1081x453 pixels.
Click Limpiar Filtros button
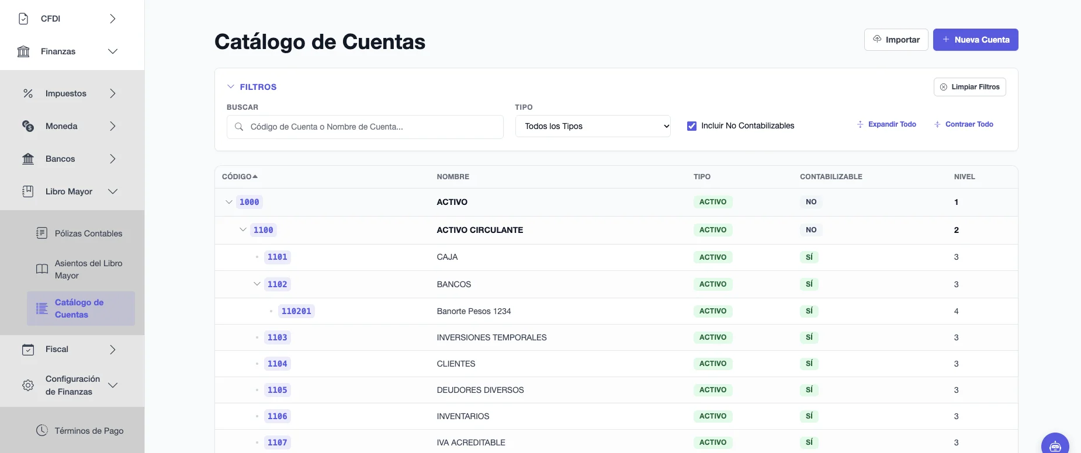pos(970,87)
